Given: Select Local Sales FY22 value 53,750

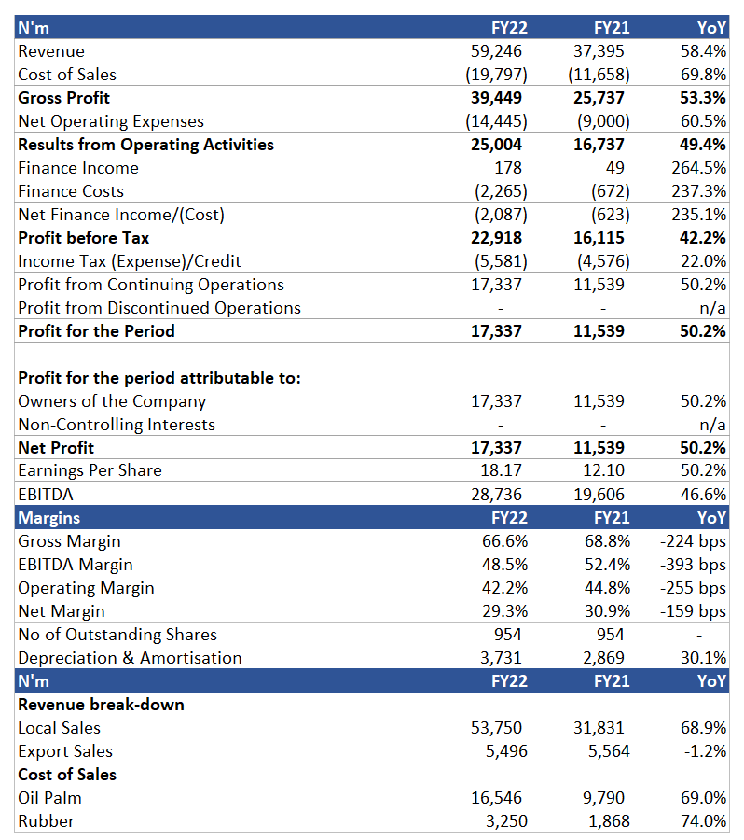Looking at the screenshot, I should pos(496,728).
